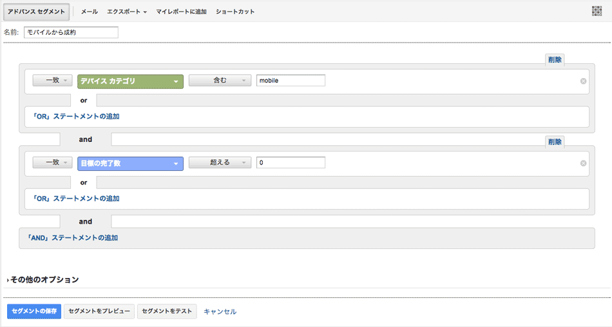
Task: Open the blue 目標の完了数 metric dropdown
Action: pyautogui.click(x=130, y=164)
